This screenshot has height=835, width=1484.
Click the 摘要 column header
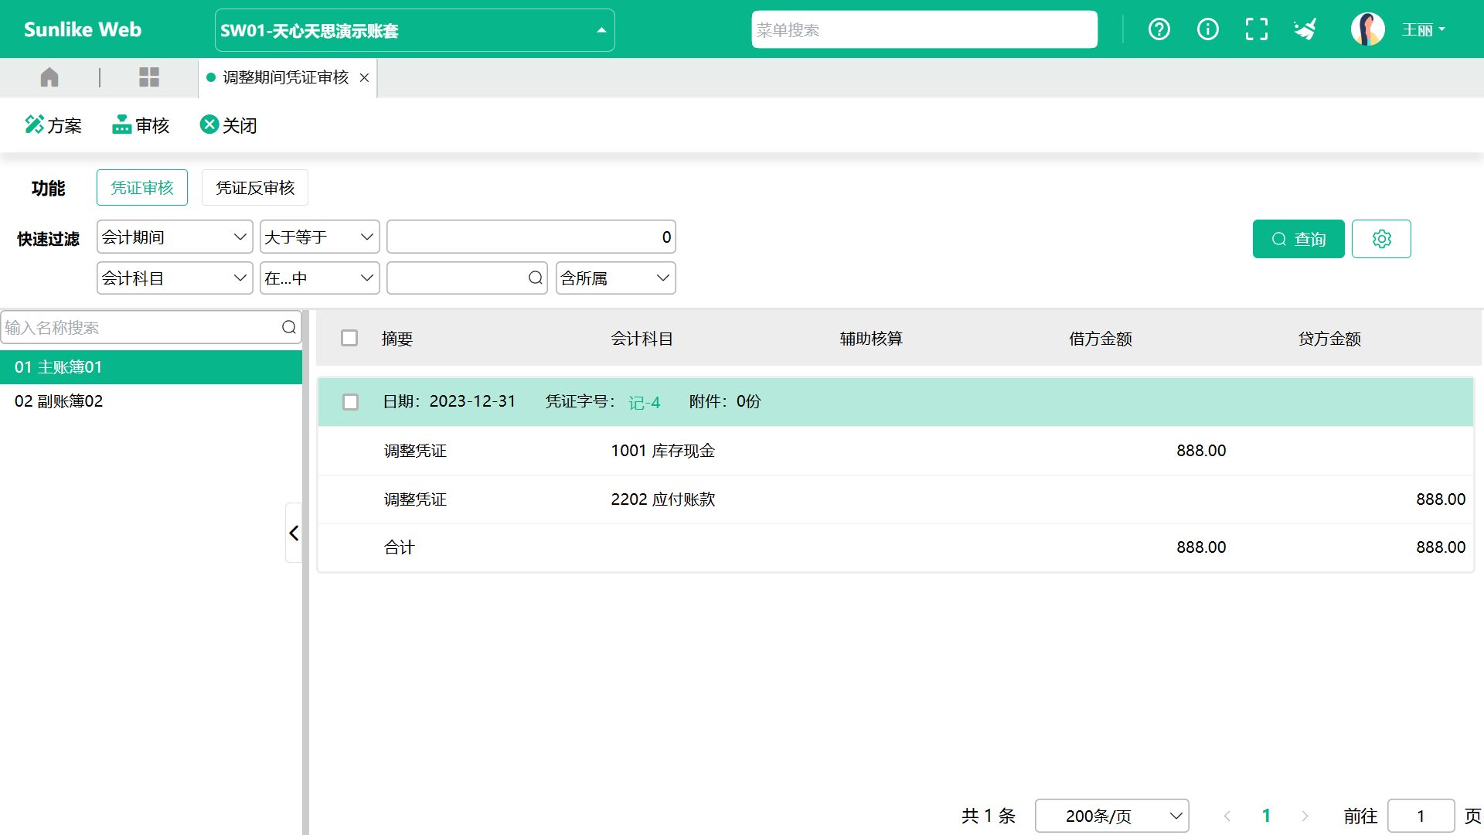click(397, 339)
